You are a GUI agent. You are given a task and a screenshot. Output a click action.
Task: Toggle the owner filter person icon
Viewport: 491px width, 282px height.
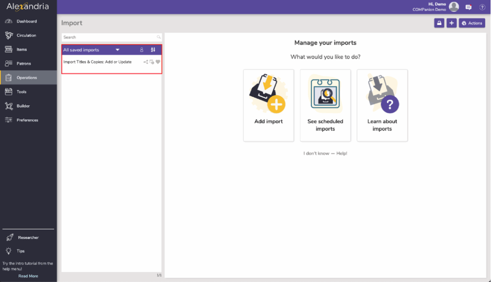141,49
